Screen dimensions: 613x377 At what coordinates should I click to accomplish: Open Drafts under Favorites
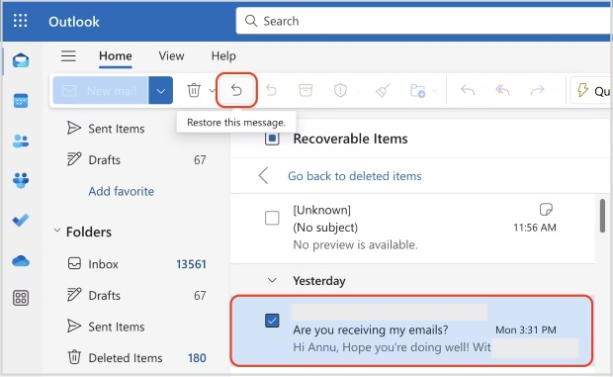coord(136,160)
